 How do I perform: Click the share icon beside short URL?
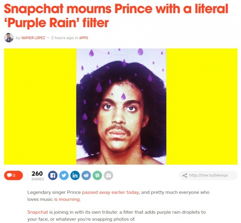point(185,175)
